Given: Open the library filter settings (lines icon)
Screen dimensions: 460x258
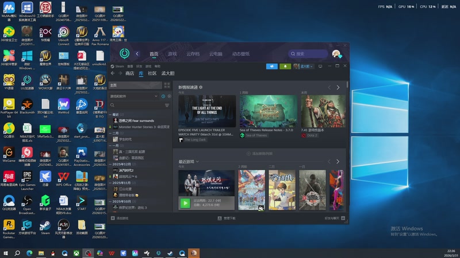Looking at the screenshot, I should (x=167, y=105).
